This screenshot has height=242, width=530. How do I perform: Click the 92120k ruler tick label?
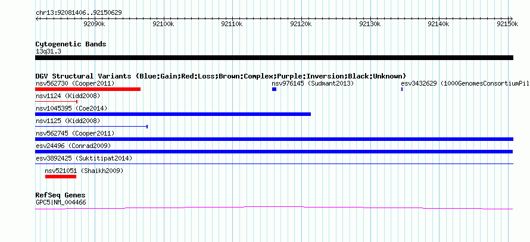pos(301,24)
